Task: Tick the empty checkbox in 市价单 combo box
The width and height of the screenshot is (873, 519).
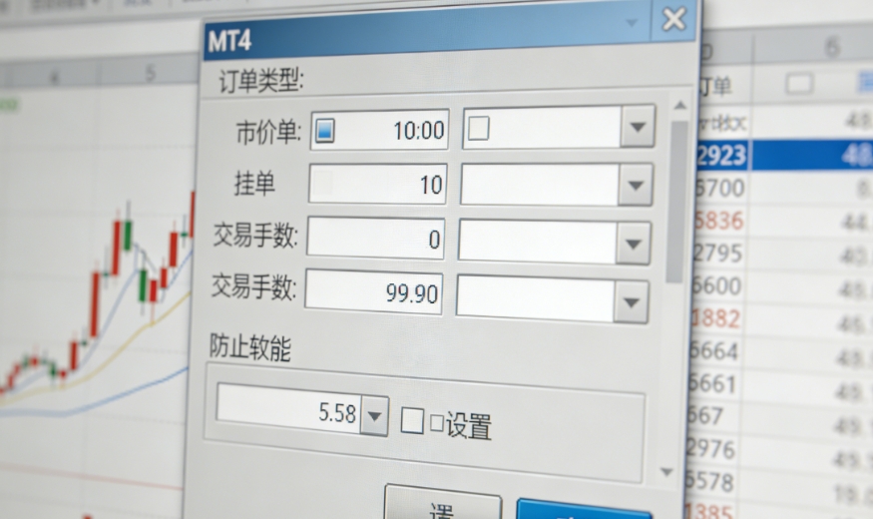Action: [478, 128]
